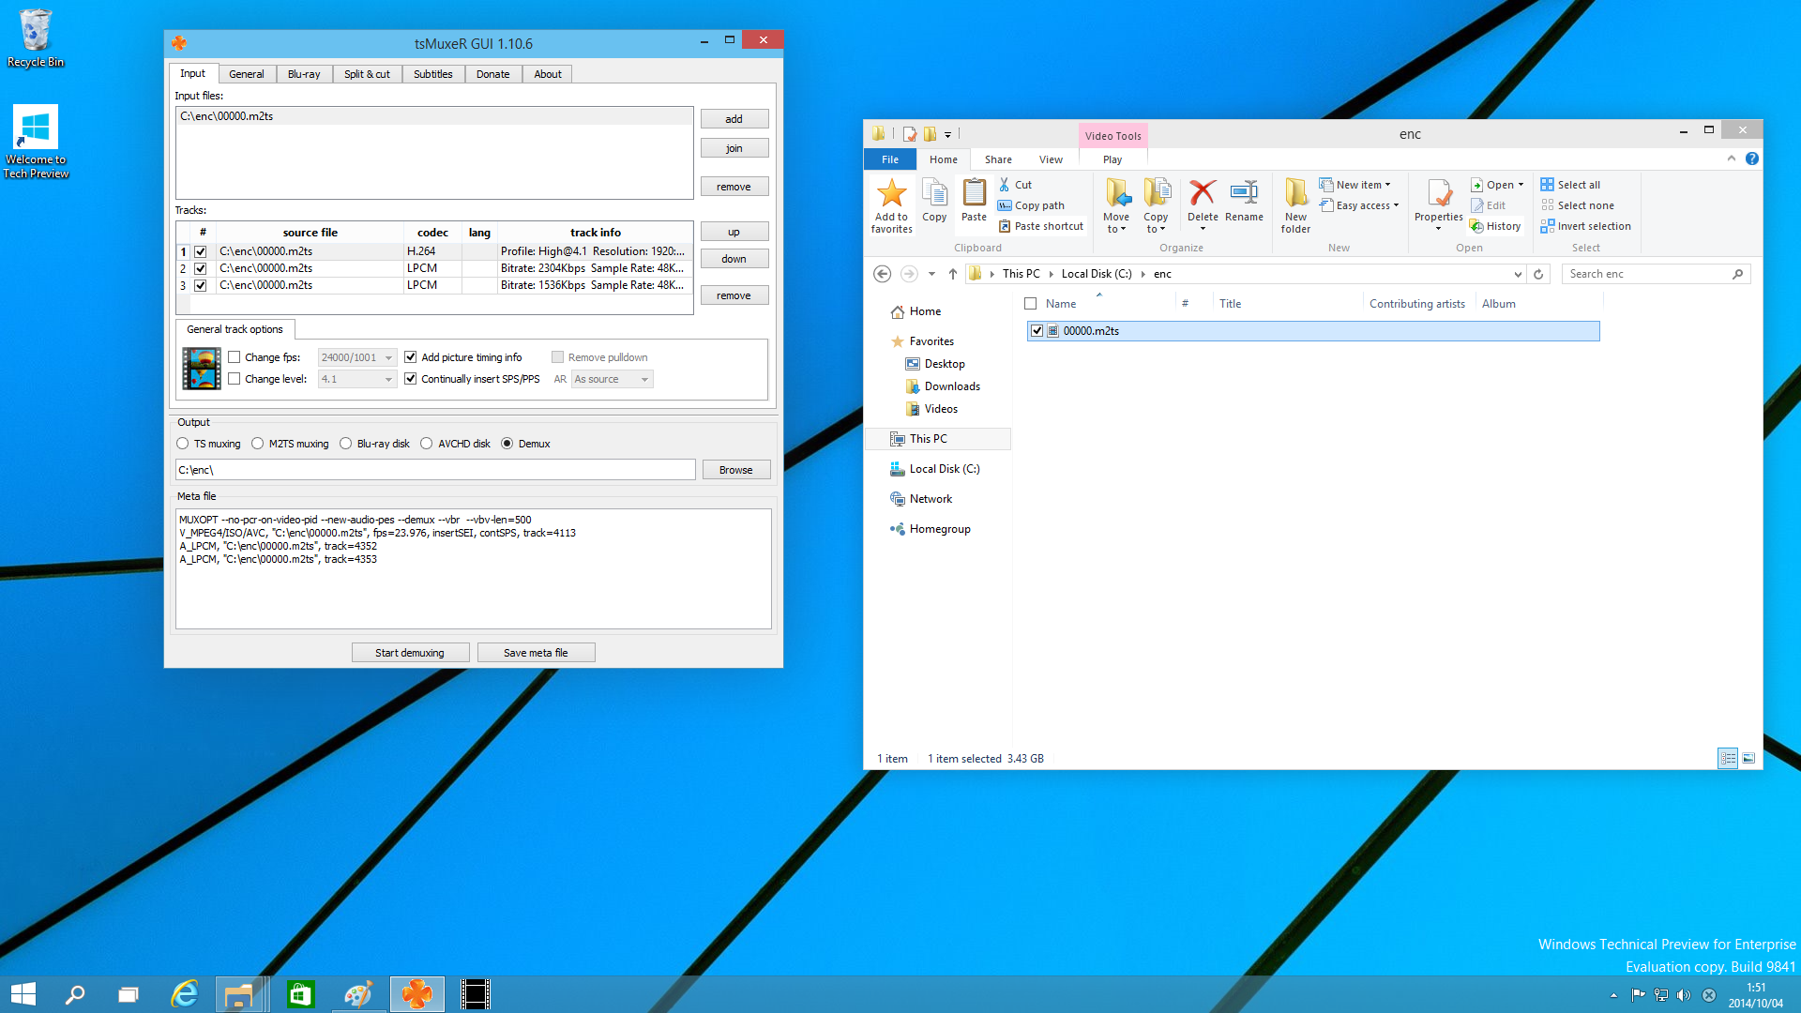Open the address bar history dropdown arrow
Image resolution: width=1801 pixels, height=1013 pixels.
click(1518, 274)
